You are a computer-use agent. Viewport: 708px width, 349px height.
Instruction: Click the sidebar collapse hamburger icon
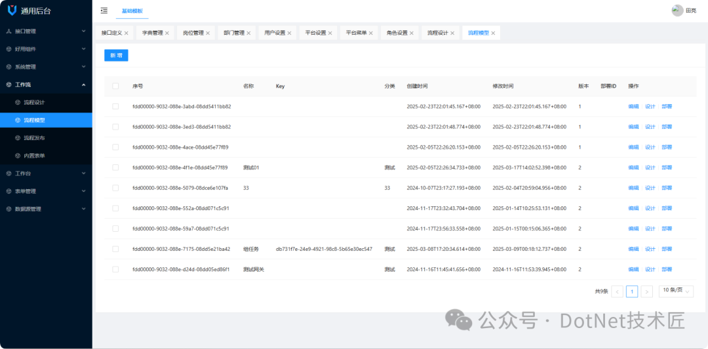pyautogui.click(x=104, y=10)
